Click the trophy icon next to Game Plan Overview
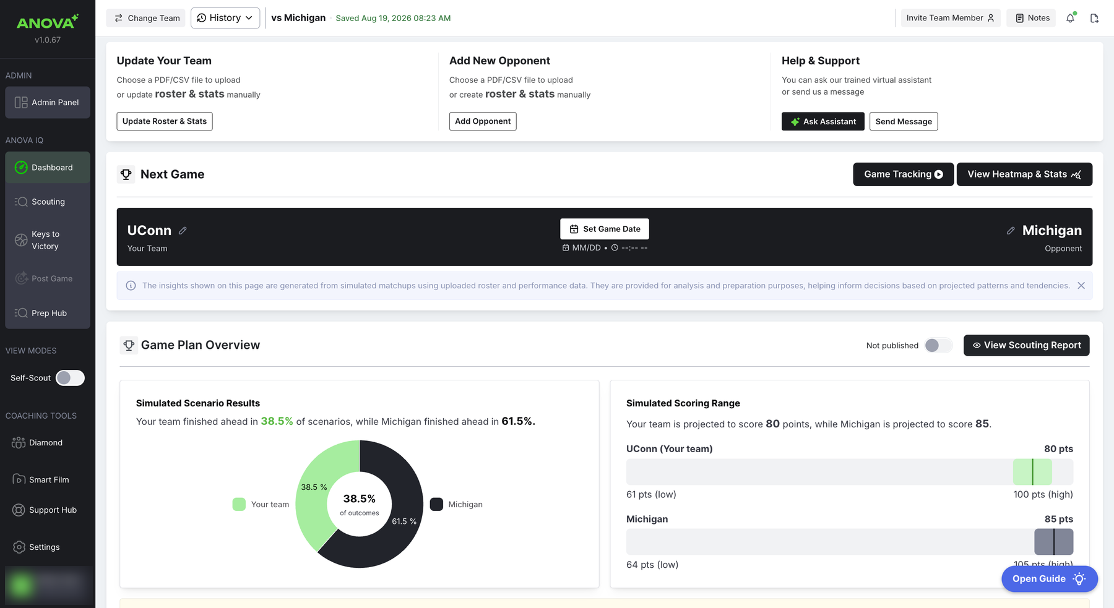 point(129,345)
